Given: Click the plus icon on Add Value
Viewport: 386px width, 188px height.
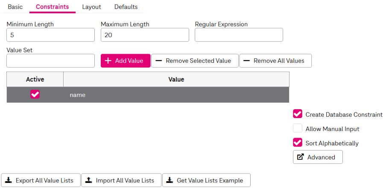Looking at the screenshot, I should pos(108,61).
